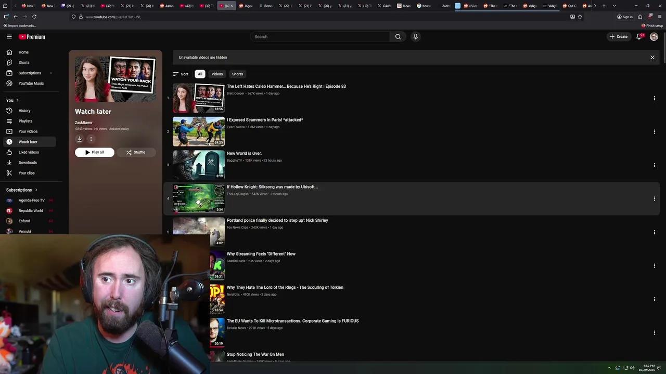
Task: Open options for Lord of the Rings video
Action: [654, 299]
